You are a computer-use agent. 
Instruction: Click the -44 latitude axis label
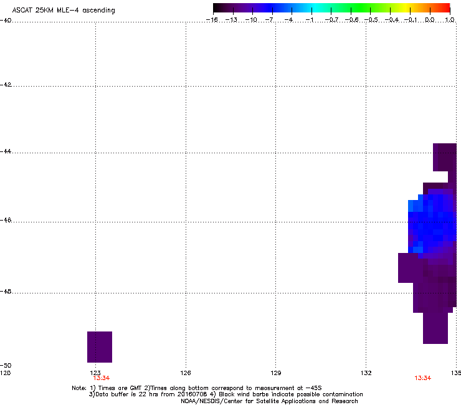(6, 151)
